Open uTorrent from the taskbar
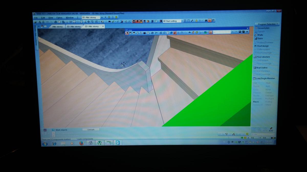The height and width of the screenshot is (172, 307). click(x=100, y=143)
